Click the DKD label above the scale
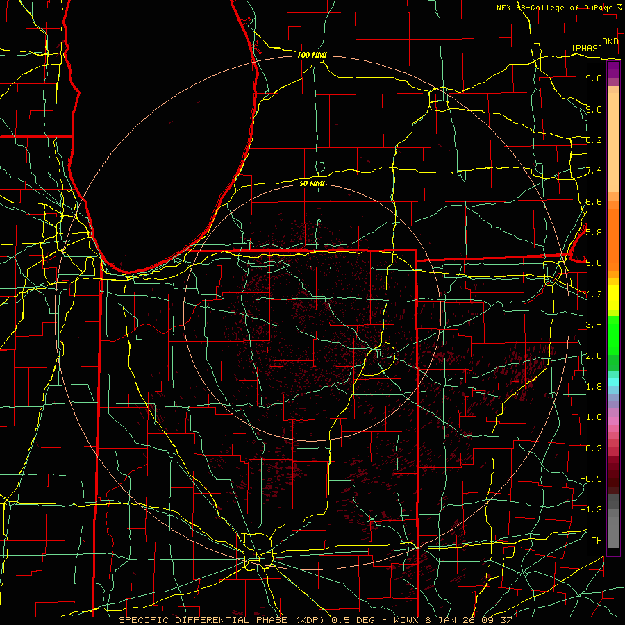 click(x=610, y=42)
